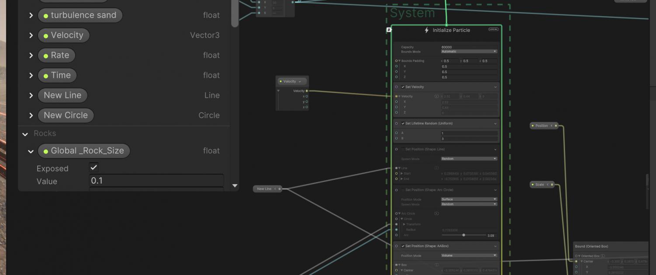Collapse the Set Lifetime Random block

[x=495, y=124]
